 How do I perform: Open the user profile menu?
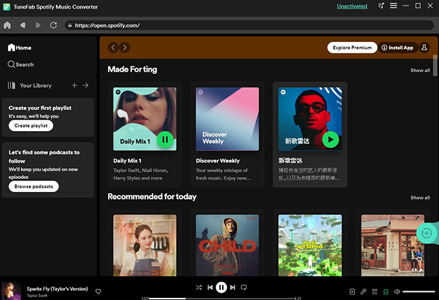point(424,47)
